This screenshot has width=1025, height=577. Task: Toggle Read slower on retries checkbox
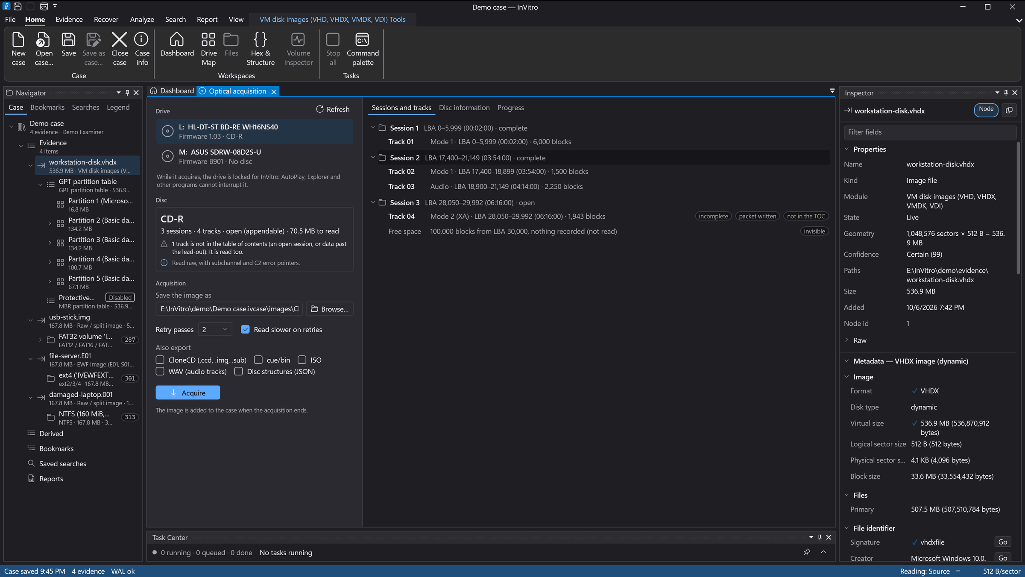click(245, 329)
